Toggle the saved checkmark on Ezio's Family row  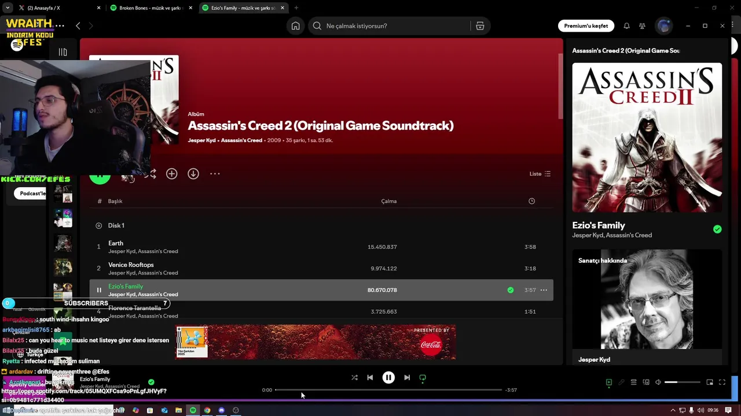pos(511,290)
